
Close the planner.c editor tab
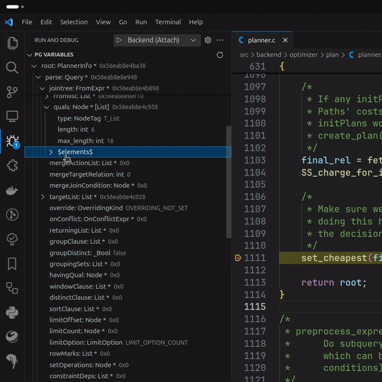click(285, 40)
